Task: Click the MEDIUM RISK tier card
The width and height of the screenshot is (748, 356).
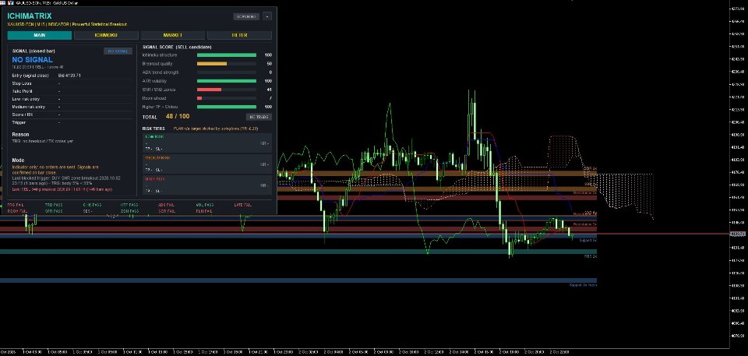Action: (207, 164)
